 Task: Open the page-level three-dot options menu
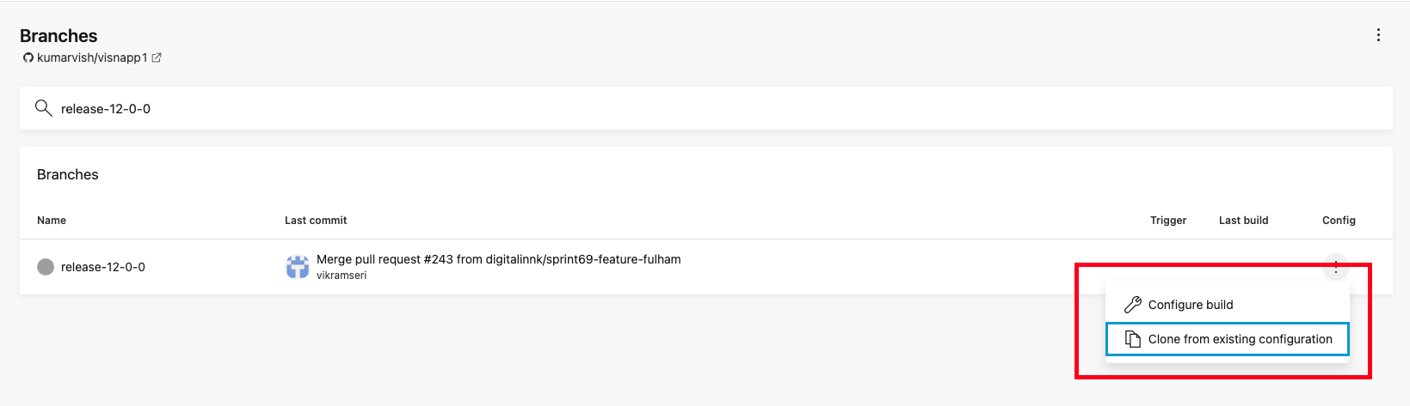pos(1378,35)
